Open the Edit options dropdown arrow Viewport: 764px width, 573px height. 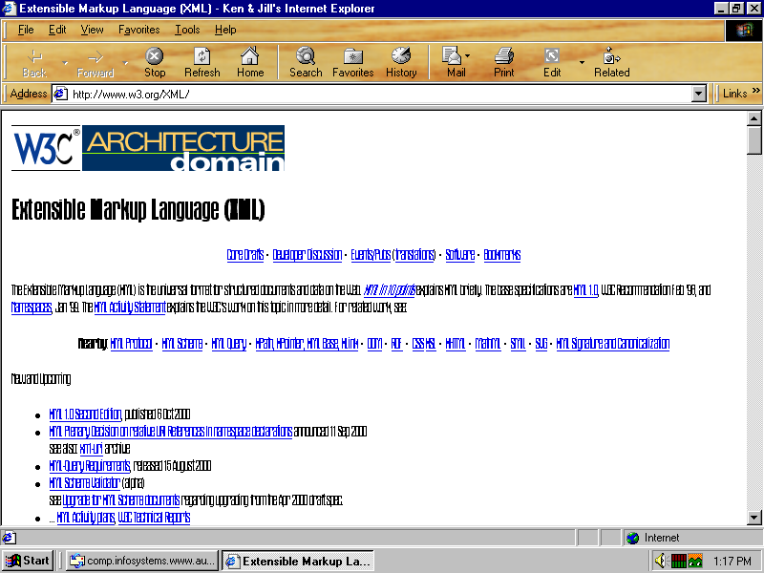(x=582, y=63)
